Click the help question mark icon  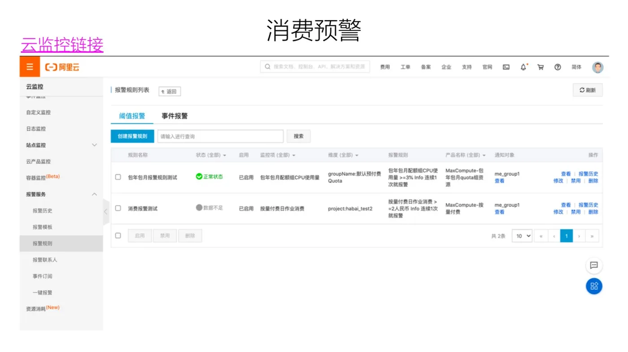click(558, 67)
